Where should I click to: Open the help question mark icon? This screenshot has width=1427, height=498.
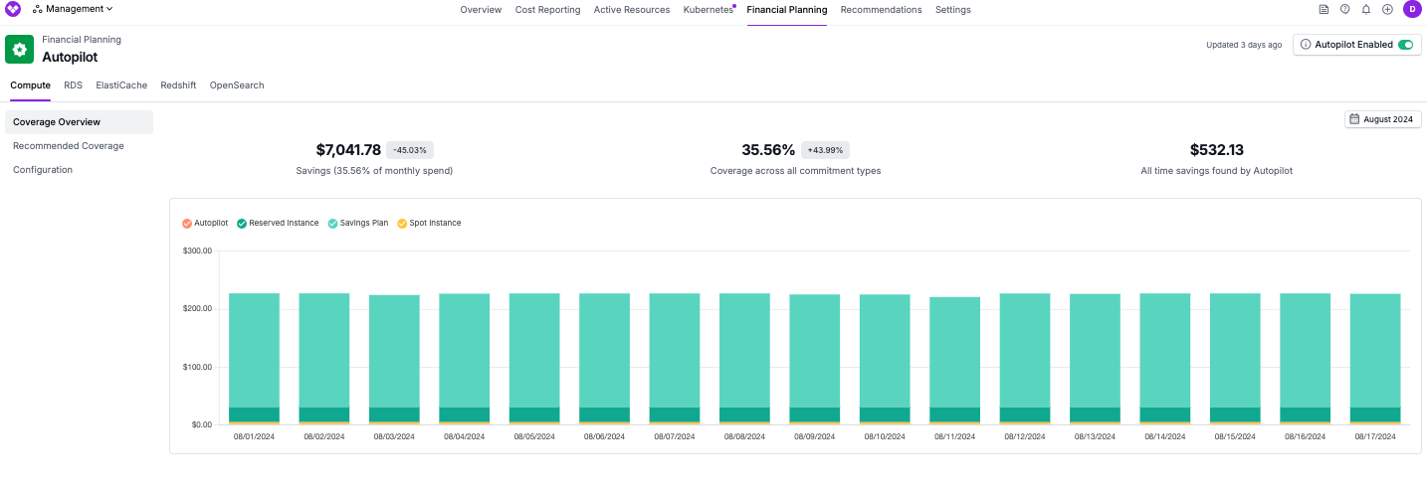click(x=1345, y=9)
